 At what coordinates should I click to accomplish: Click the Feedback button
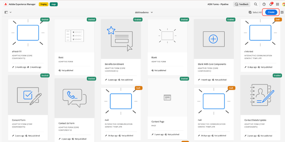242,4
